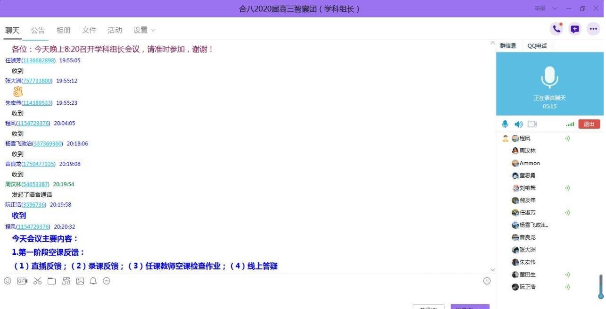Click the speaking indicator next to 刘艳梅
The height and width of the screenshot is (309, 606).
pyautogui.click(x=567, y=188)
